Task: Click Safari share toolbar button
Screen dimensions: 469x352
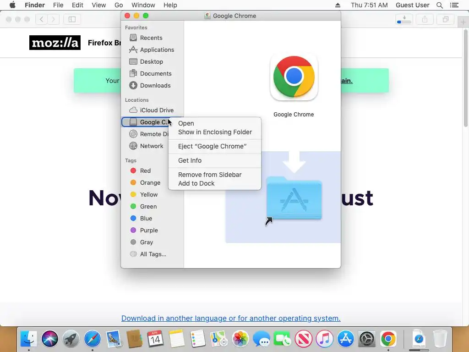Action: pyautogui.click(x=425, y=19)
